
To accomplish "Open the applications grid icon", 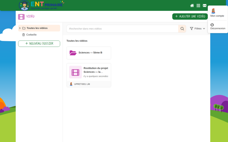I will coord(198,6).
